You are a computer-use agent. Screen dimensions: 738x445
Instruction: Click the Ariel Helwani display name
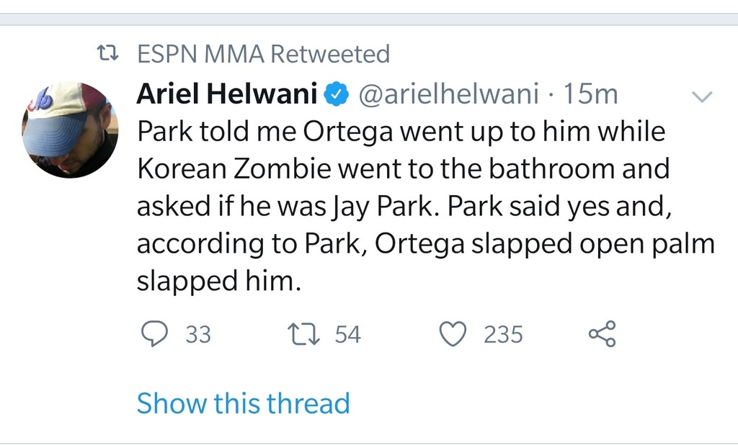(227, 94)
